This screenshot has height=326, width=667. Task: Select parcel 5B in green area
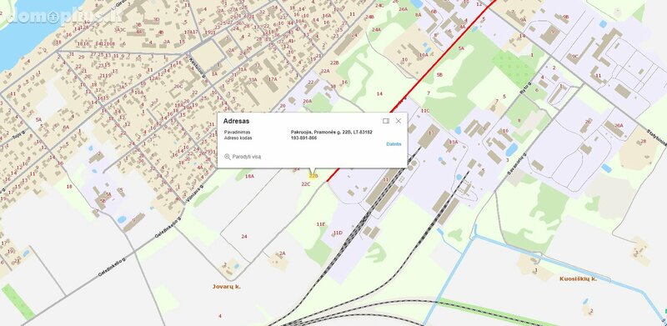coord(439,74)
